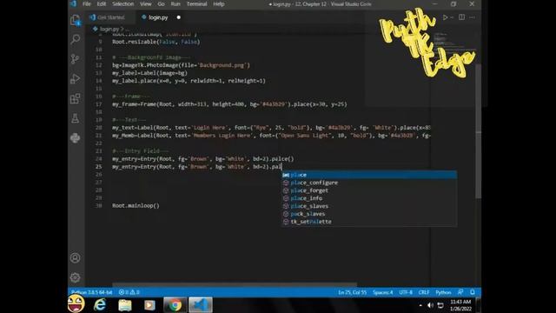Open the Edit menu
556x313 pixels.
(x=102, y=3)
